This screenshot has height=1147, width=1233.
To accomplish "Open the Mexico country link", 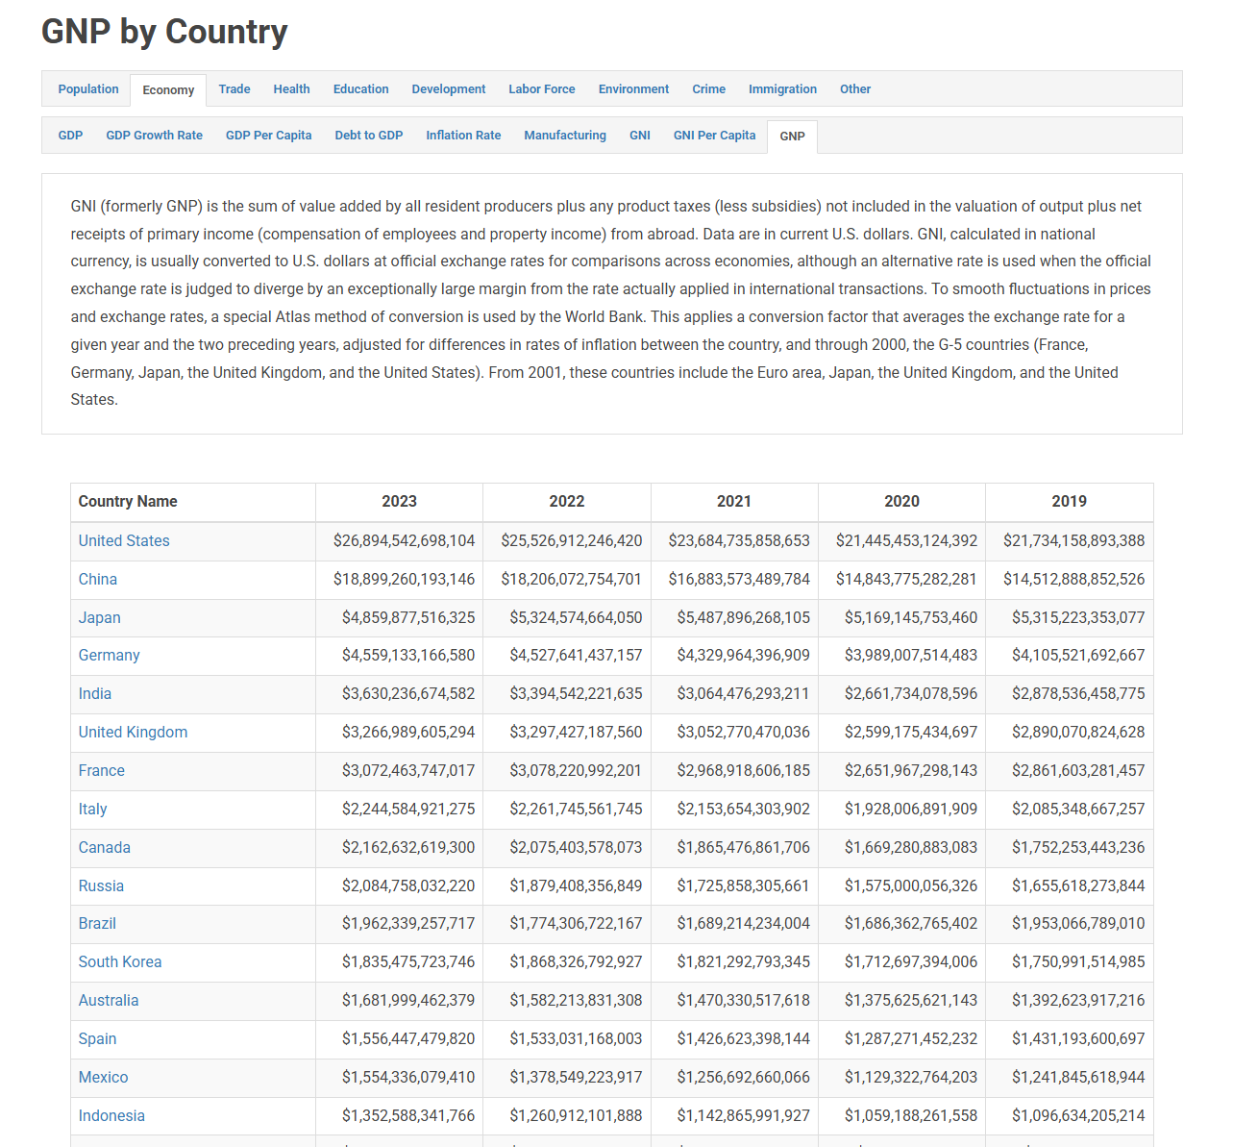I will tap(104, 1077).
